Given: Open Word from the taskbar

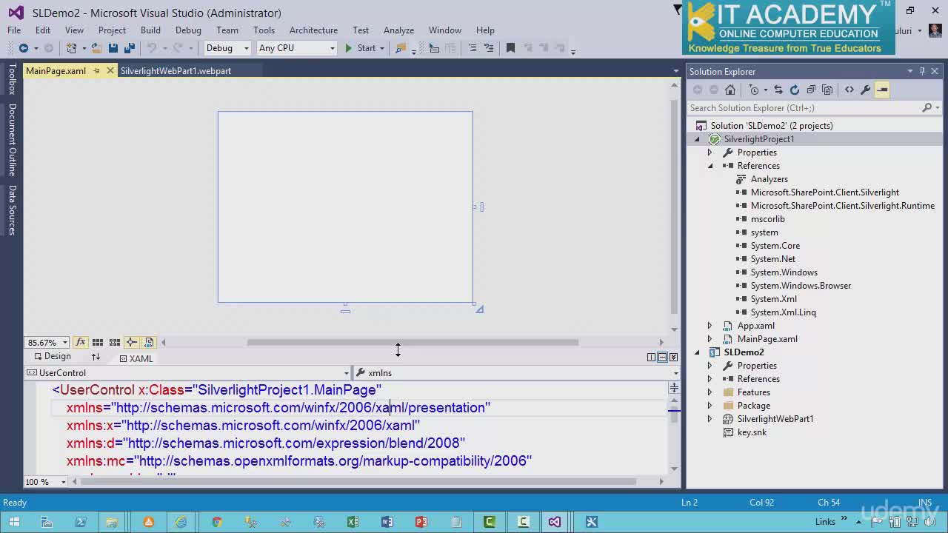Looking at the screenshot, I should pyautogui.click(x=387, y=522).
